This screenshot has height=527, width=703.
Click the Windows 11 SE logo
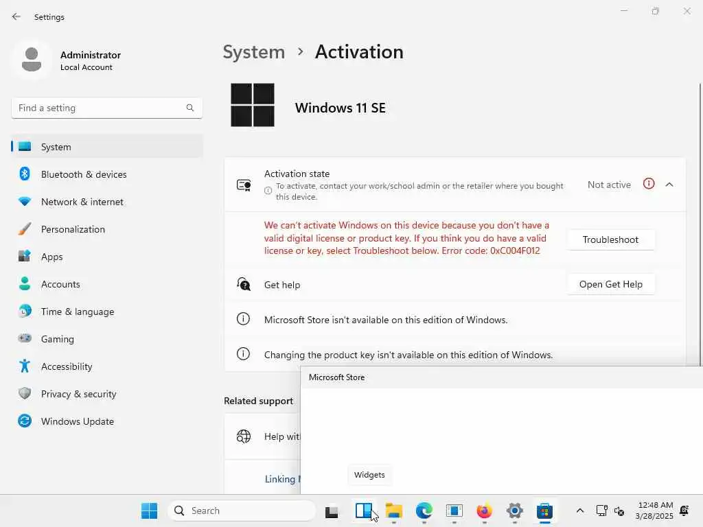pyautogui.click(x=253, y=105)
